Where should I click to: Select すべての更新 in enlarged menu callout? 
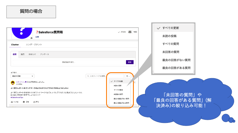click(x=174, y=28)
